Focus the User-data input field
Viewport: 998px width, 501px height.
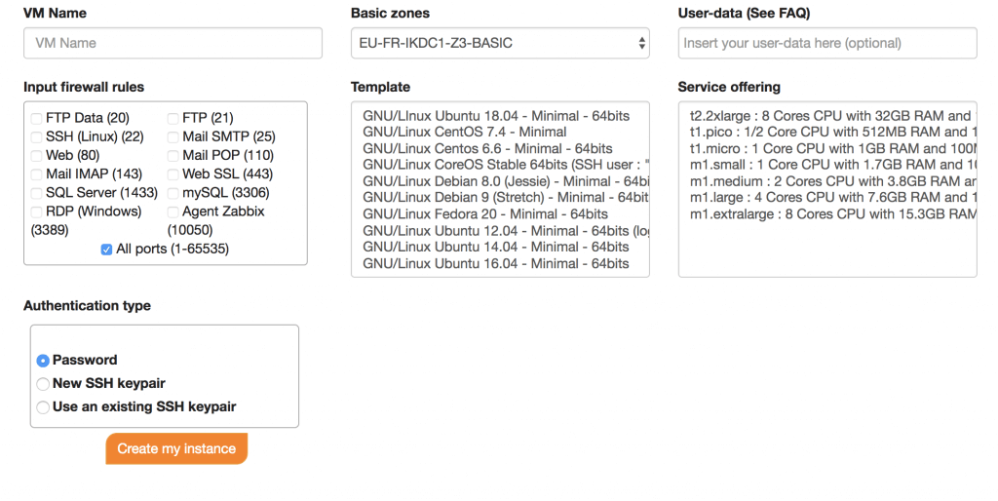(827, 43)
